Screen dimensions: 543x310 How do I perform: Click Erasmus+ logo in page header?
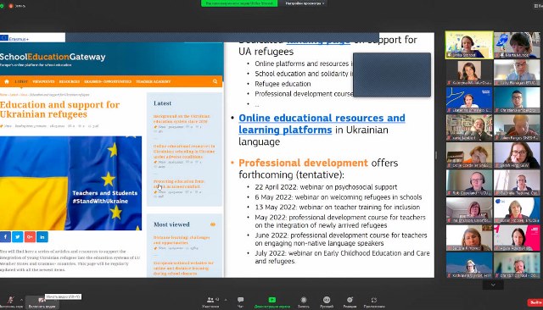click(14, 38)
